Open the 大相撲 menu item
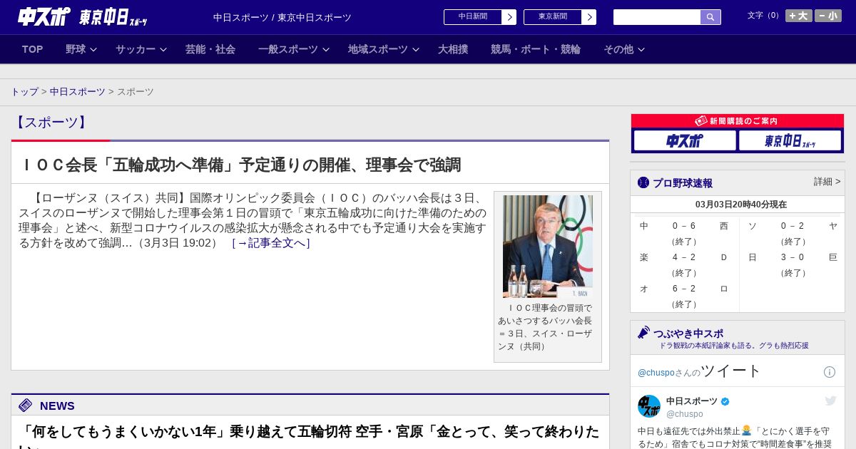Screen dimensions: 856x449 click(453, 49)
